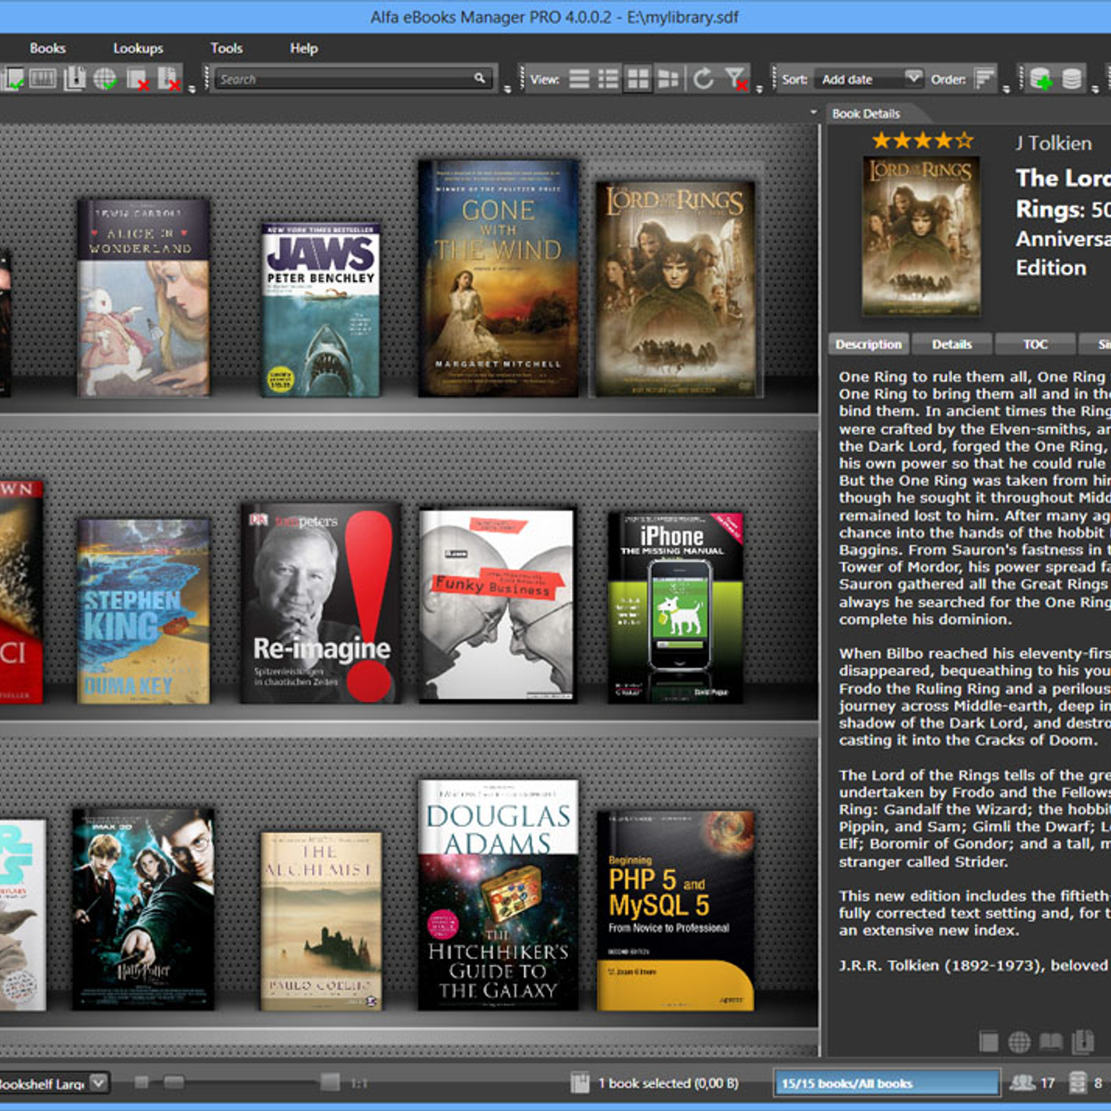Screen dimensions: 1111x1111
Task: Click the '15/15 books/All books' status box
Action: tap(887, 1083)
